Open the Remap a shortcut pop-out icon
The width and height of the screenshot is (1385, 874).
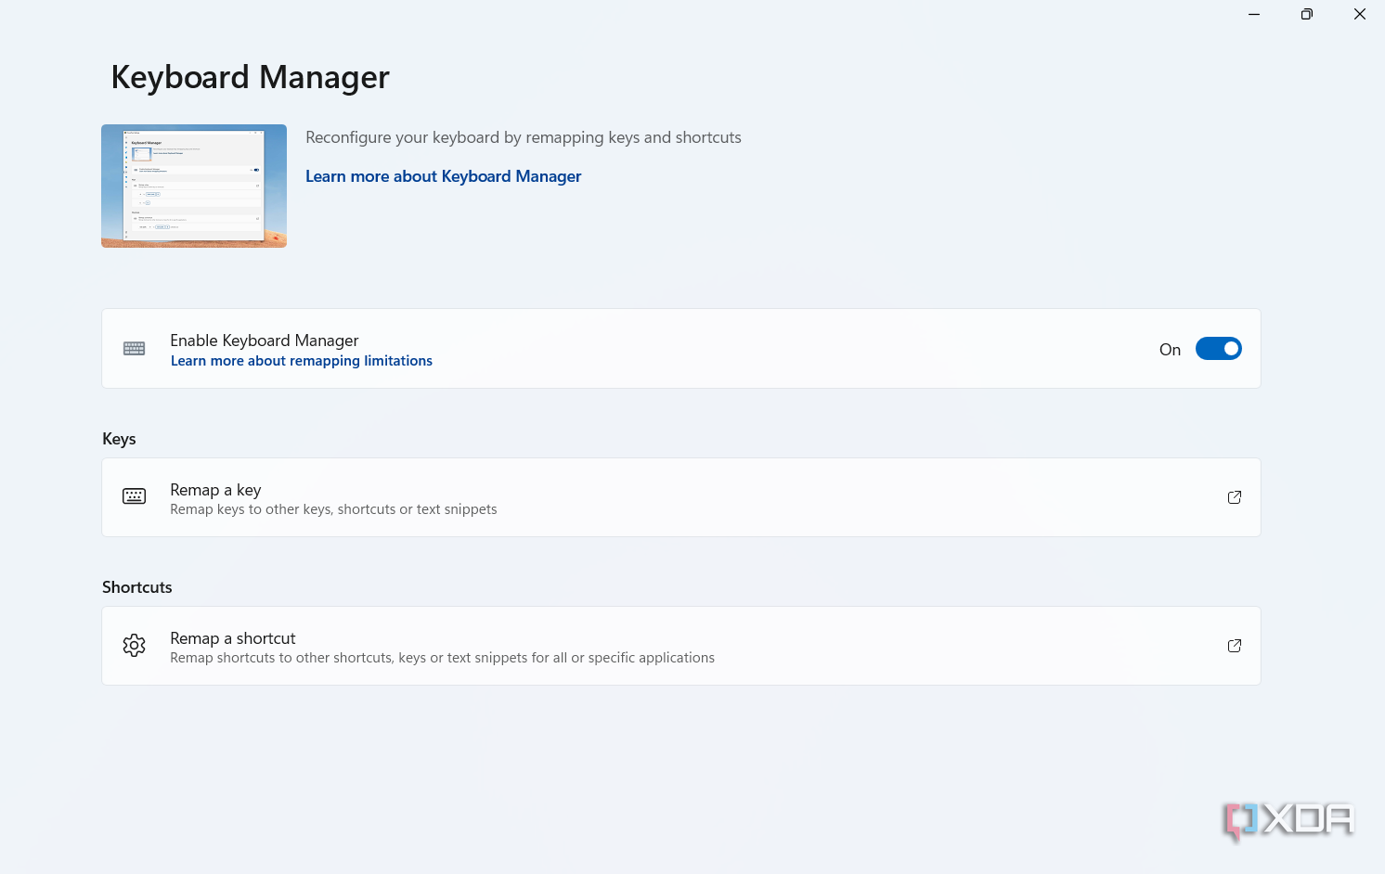[1235, 646]
